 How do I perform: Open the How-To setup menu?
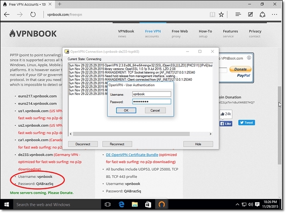[x=205, y=33]
